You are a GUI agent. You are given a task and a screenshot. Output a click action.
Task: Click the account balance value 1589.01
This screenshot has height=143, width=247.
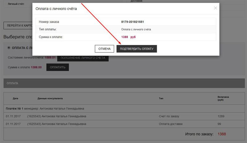pyautogui.click(x=50, y=58)
